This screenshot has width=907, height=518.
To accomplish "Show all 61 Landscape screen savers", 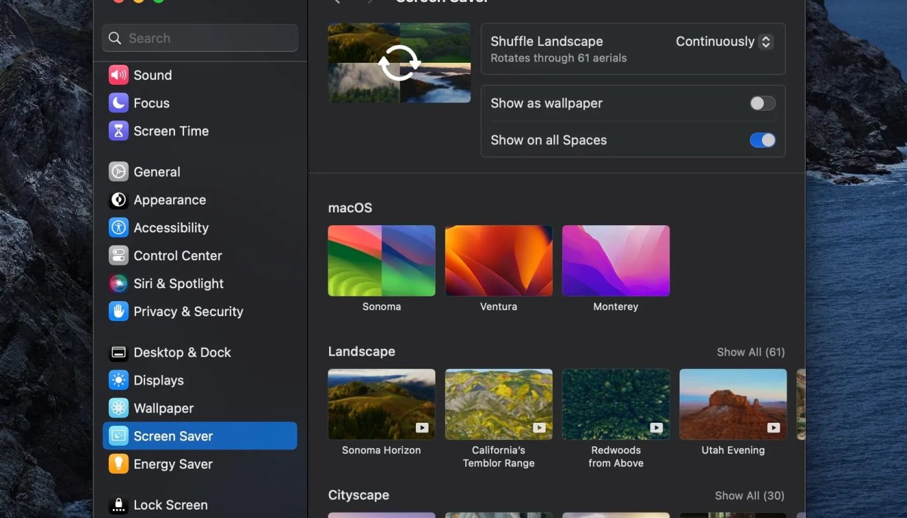I will (751, 352).
